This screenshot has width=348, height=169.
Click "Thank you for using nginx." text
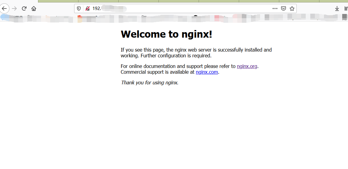pyautogui.click(x=150, y=83)
